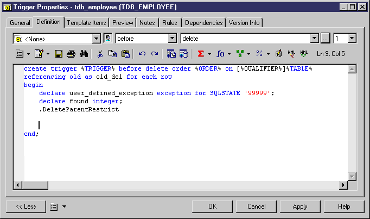
Task: Print the trigger definition
Action: 71,54
